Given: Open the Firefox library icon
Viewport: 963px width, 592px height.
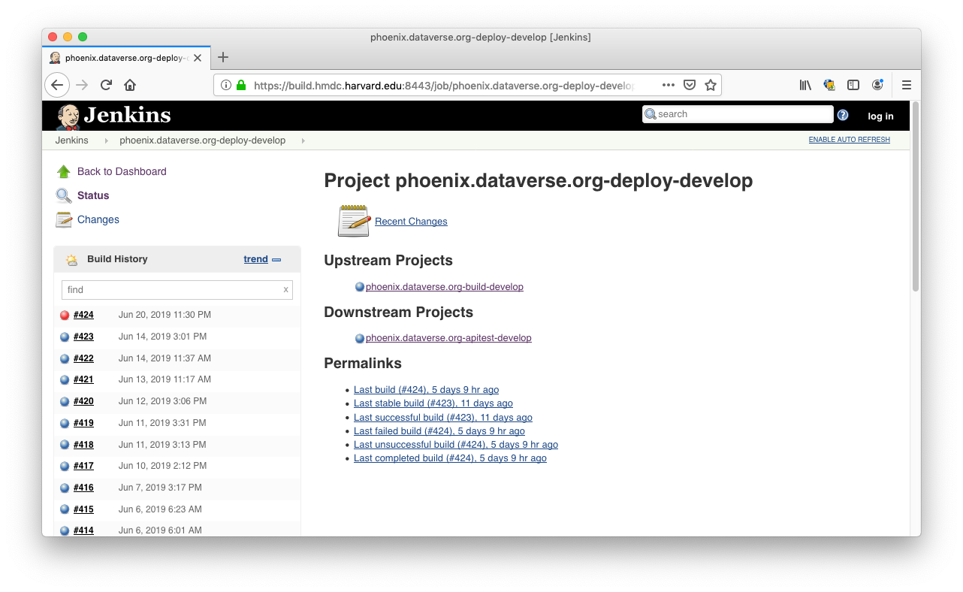Looking at the screenshot, I should [805, 85].
